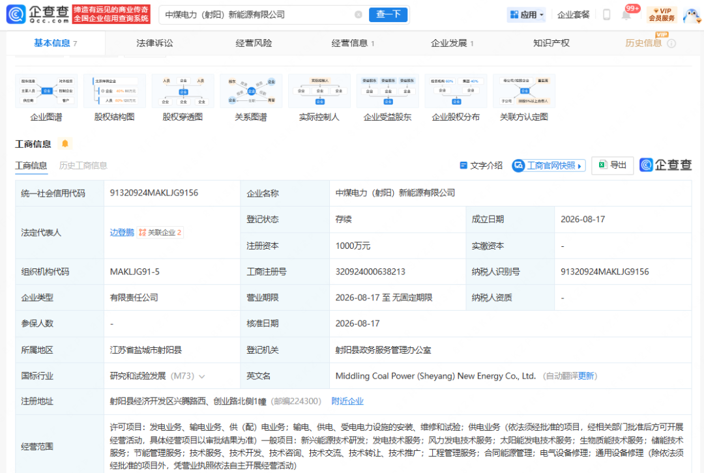Image resolution: width=704 pixels, height=473 pixels.
Task: Select 登记状态 value 存续
Action: [344, 220]
